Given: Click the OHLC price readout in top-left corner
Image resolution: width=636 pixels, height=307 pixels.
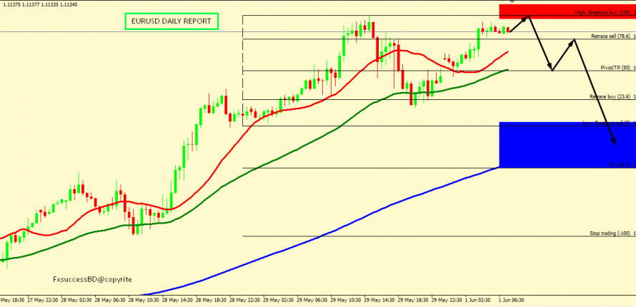Looking at the screenshot, I should [35, 3].
